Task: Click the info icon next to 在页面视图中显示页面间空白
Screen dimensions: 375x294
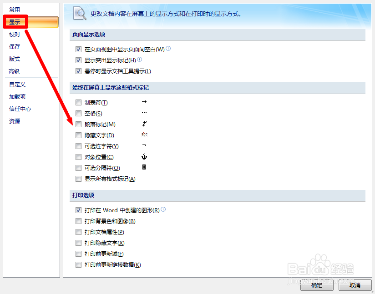Action: (168, 49)
